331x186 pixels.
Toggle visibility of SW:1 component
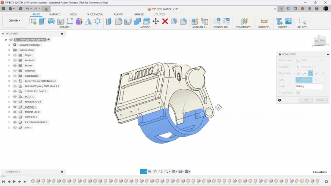(15, 127)
